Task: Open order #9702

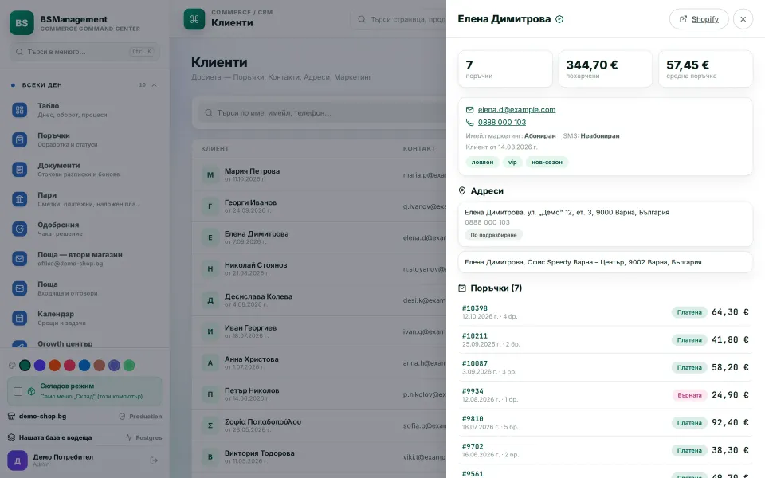Action: [x=605, y=450]
